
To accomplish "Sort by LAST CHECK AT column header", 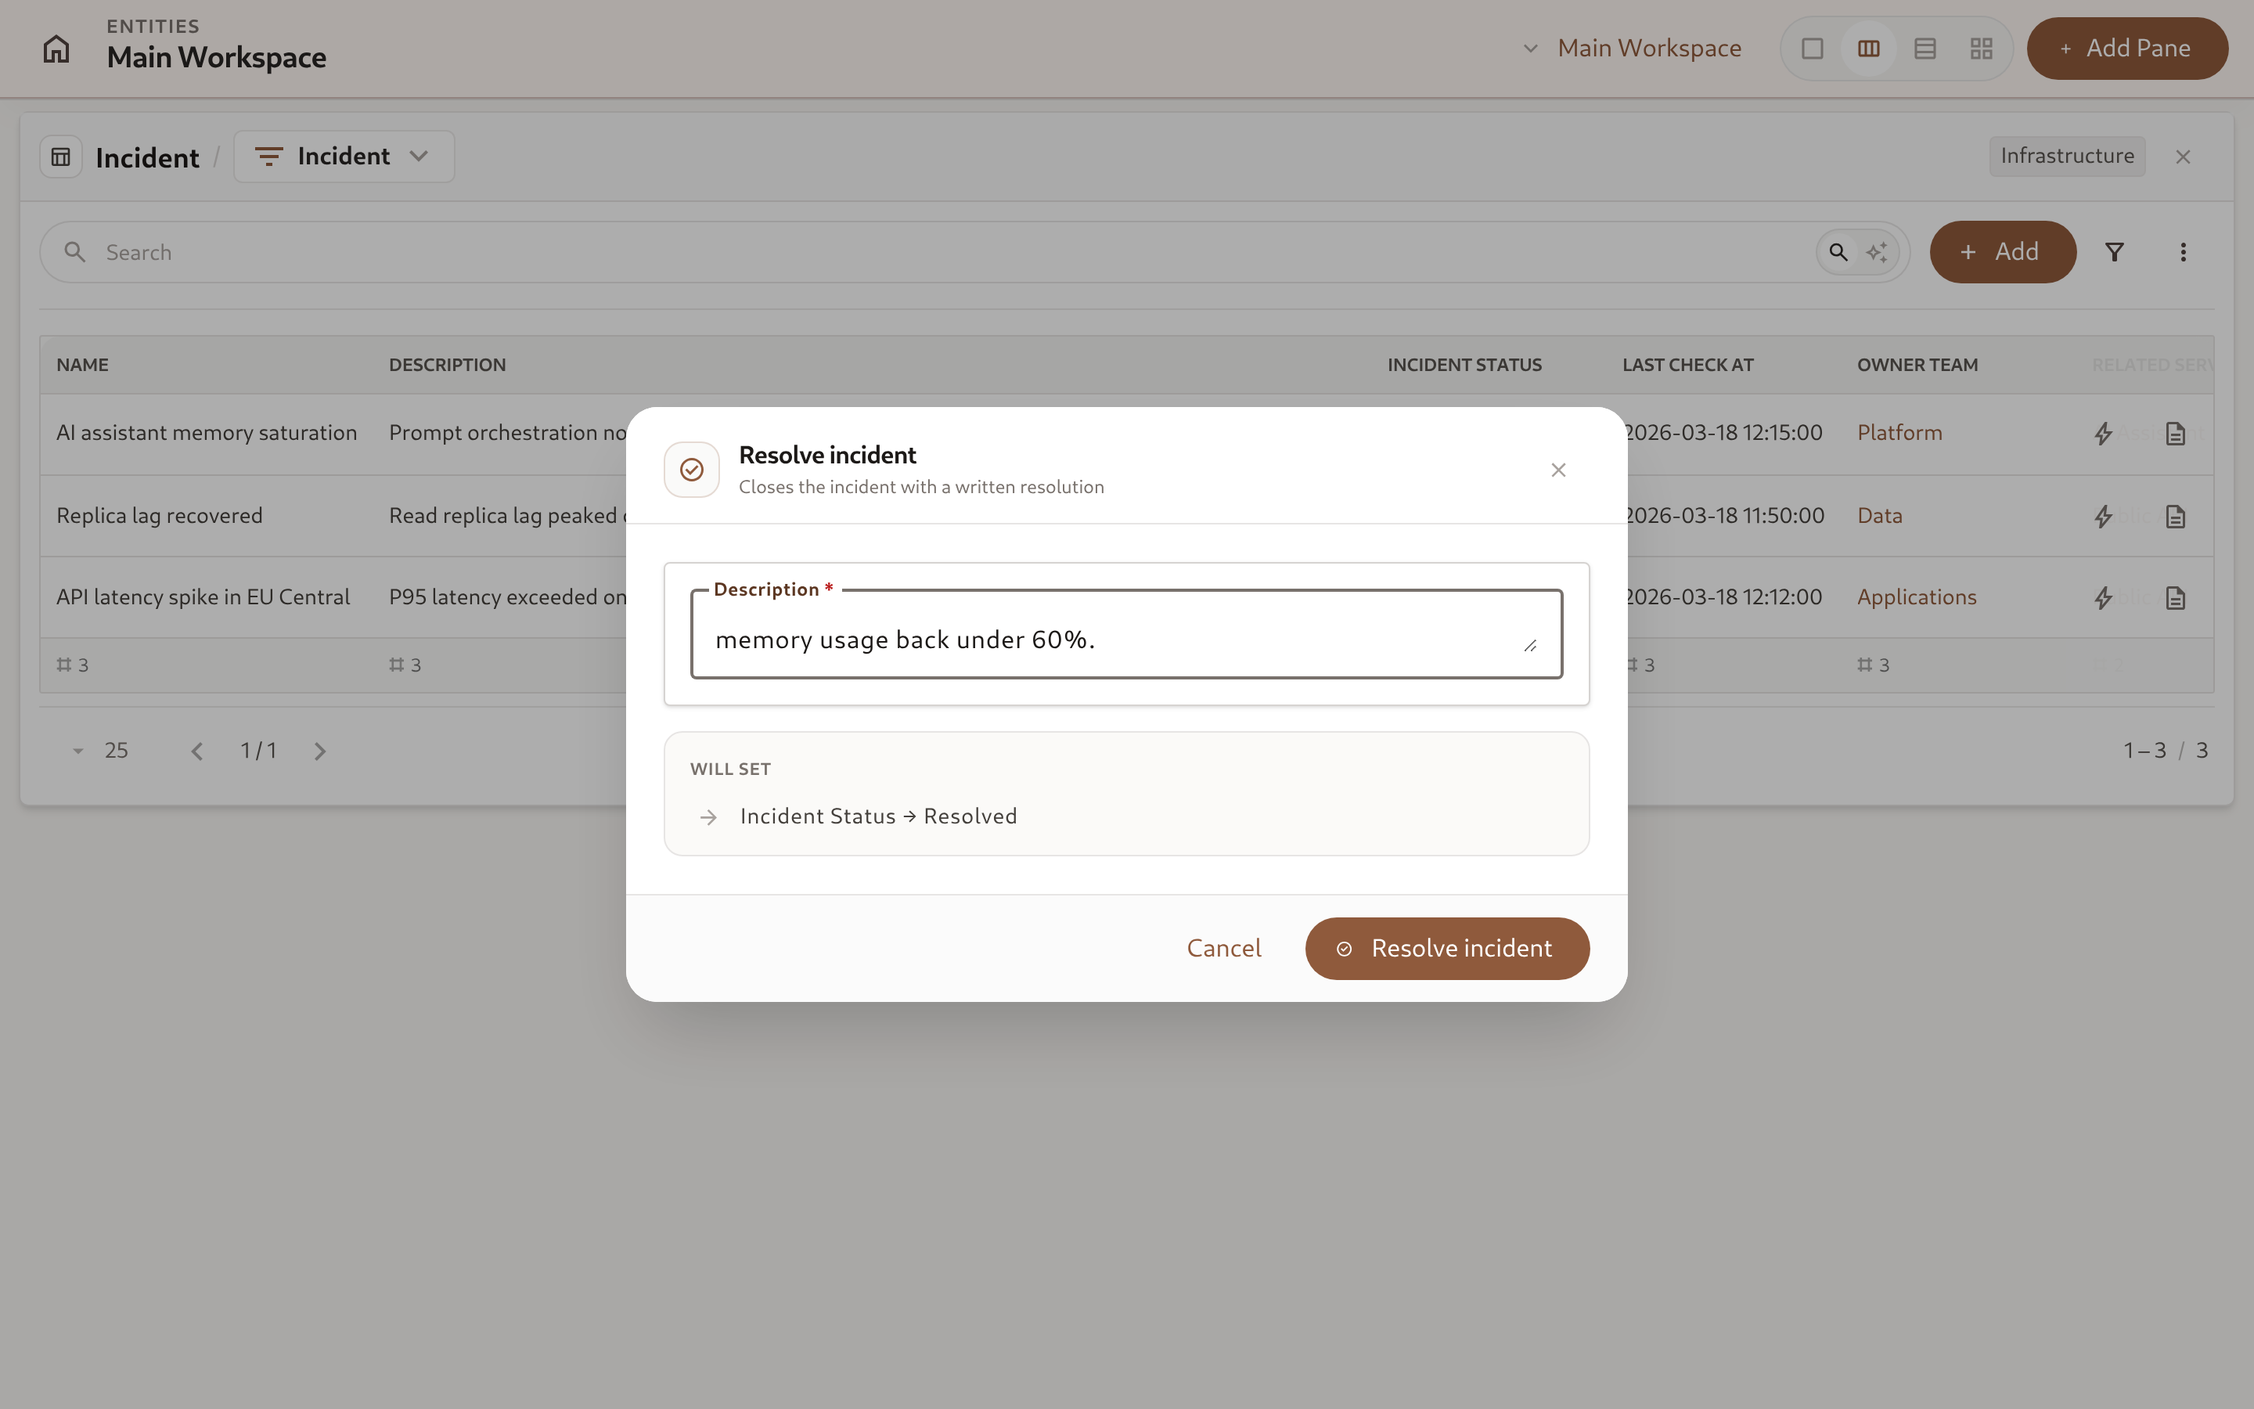I will (1687, 364).
